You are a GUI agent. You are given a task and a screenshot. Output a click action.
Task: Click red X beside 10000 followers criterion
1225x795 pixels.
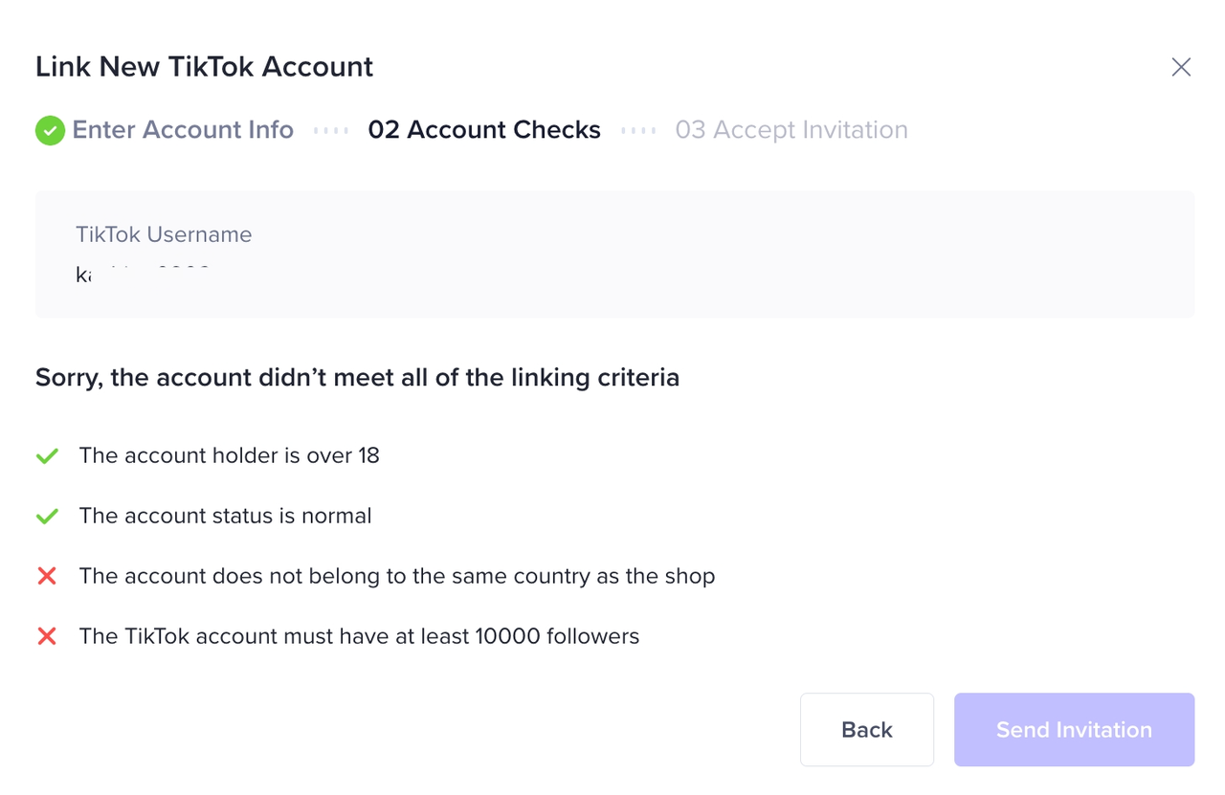[x=47, y=636]
